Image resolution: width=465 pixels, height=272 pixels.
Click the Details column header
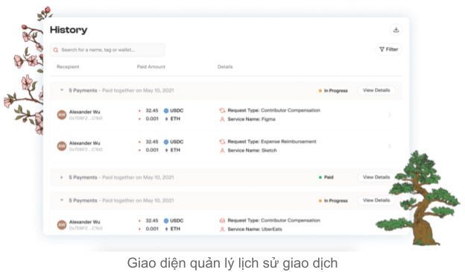click(225, 67)
